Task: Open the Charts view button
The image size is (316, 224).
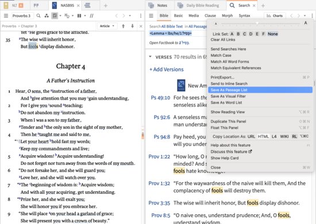Action: tap(275, 15)
